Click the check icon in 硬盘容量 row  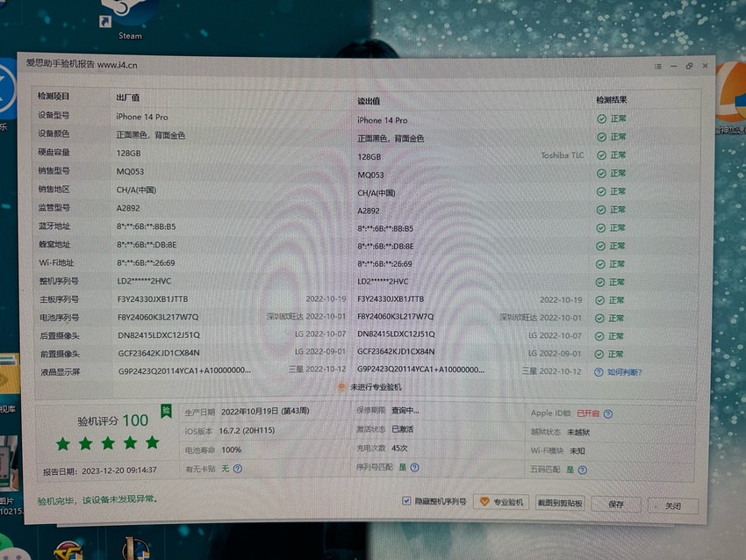tap(601, 155)
